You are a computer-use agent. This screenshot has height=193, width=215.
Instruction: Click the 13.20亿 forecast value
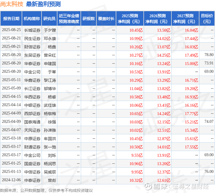(x=164, y=164)
